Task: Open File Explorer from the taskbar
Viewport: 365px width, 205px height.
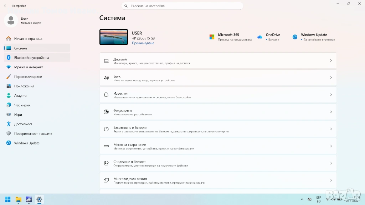Action: [18, 199]
